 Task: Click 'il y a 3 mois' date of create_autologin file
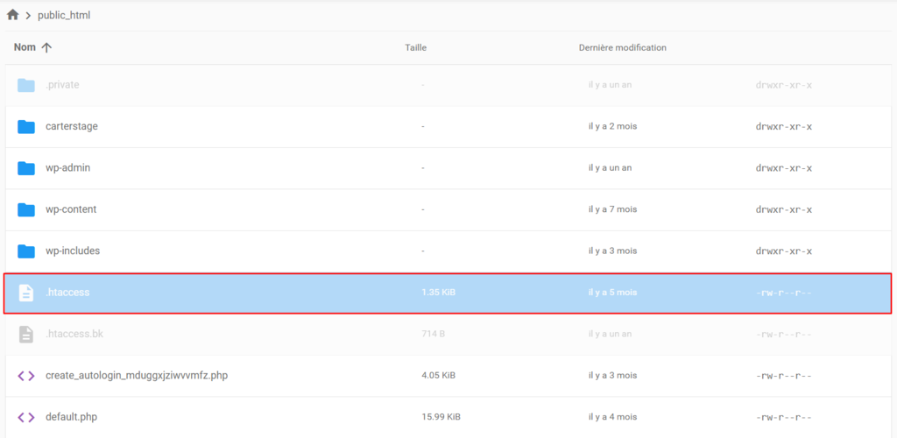[x=612, y=376]
